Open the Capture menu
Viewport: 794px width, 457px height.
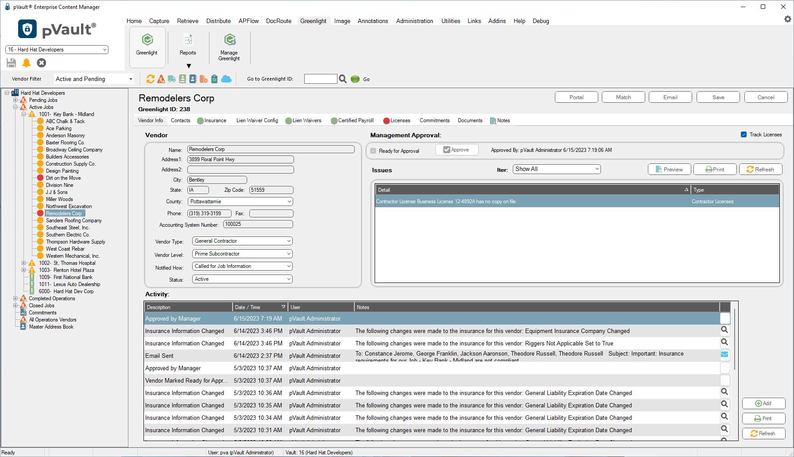[x=159, y=21]
